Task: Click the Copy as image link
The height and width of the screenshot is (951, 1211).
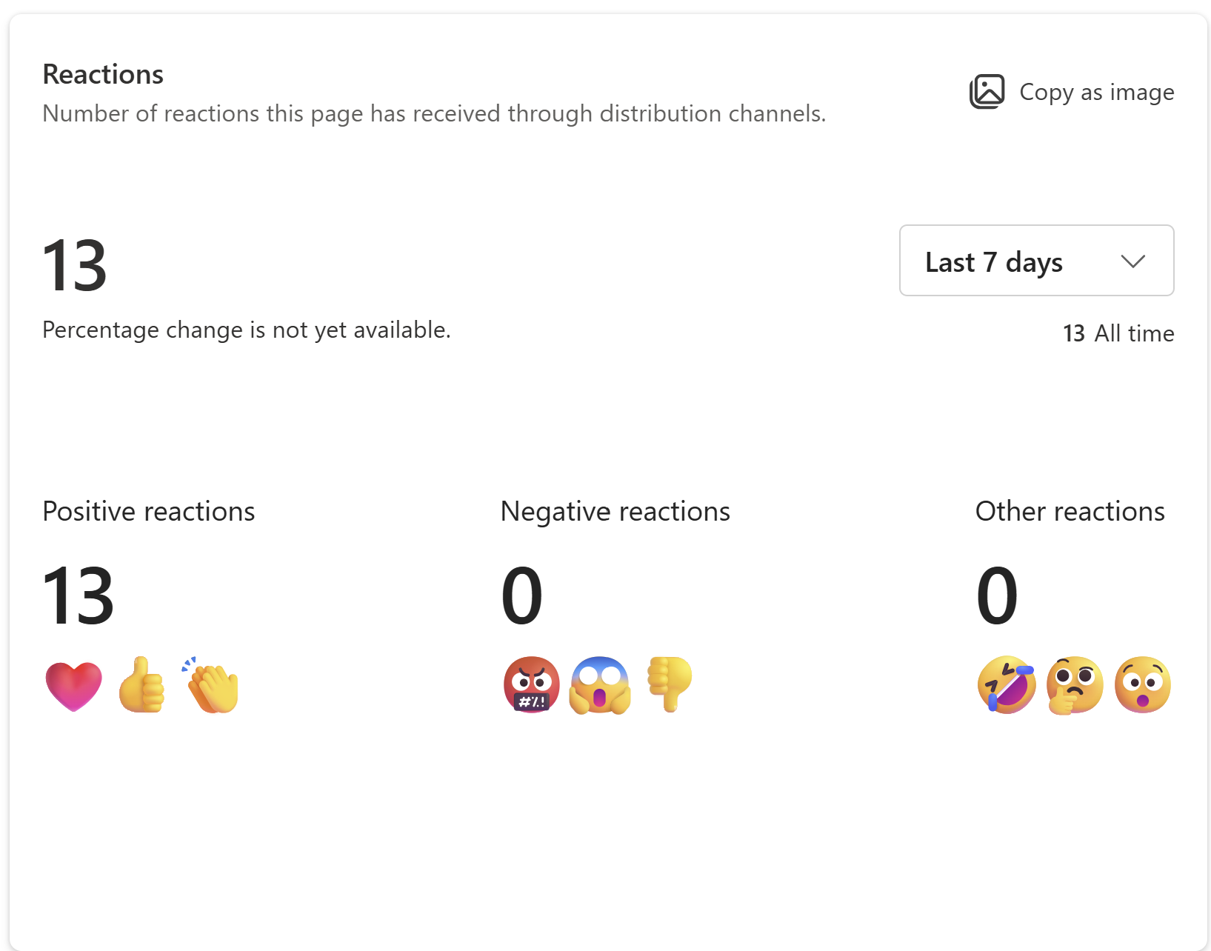Action: [x=1097, y=91]
